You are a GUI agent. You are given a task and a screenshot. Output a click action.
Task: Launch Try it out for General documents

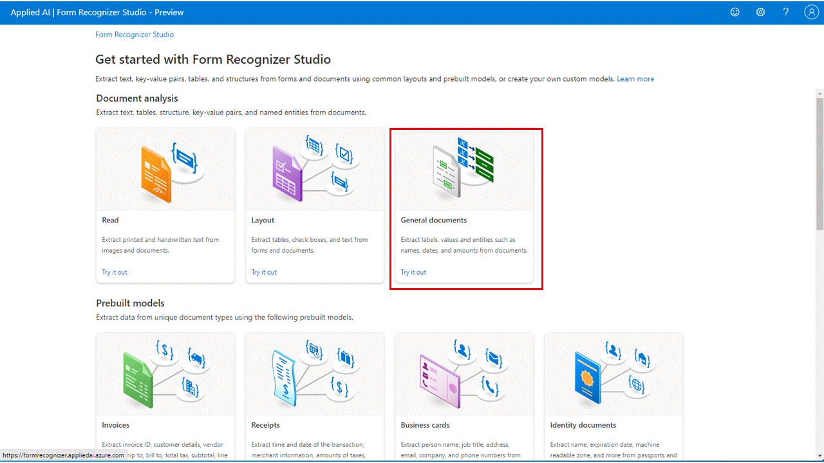(413, 272)
